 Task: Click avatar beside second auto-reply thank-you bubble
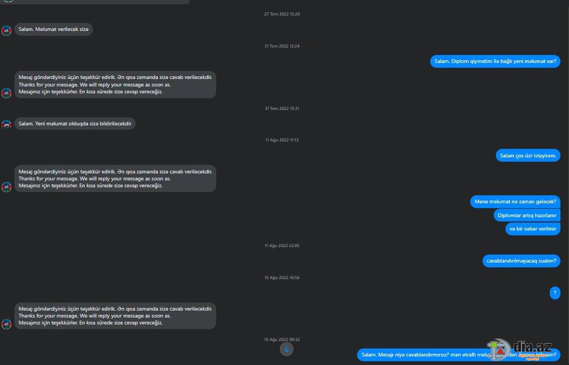pos(6,187)
